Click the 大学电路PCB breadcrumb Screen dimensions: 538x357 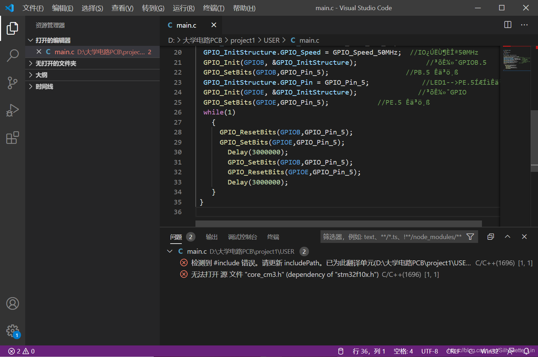202,40
